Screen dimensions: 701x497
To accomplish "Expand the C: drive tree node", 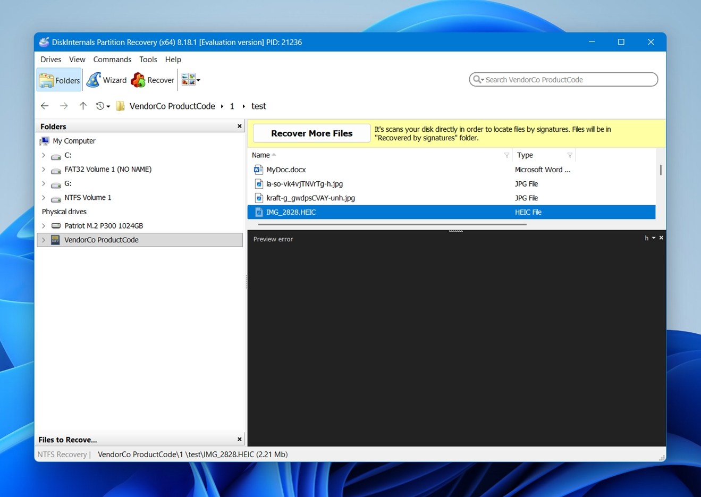I will (x=44, y=156).
